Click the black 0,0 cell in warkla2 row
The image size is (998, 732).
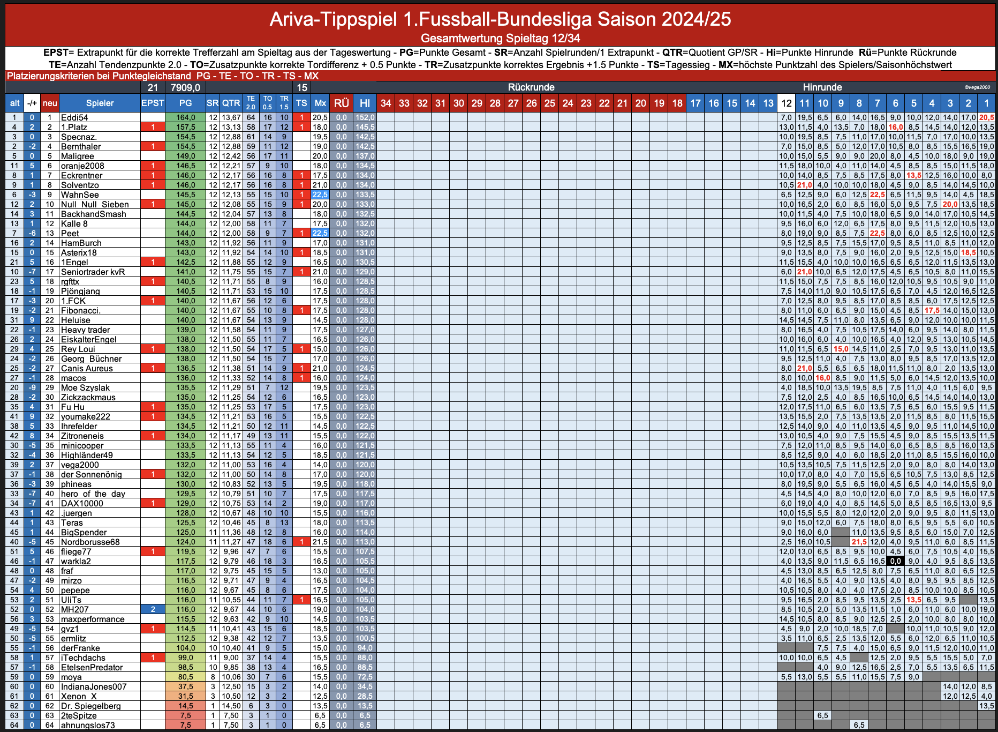(895, 561)
